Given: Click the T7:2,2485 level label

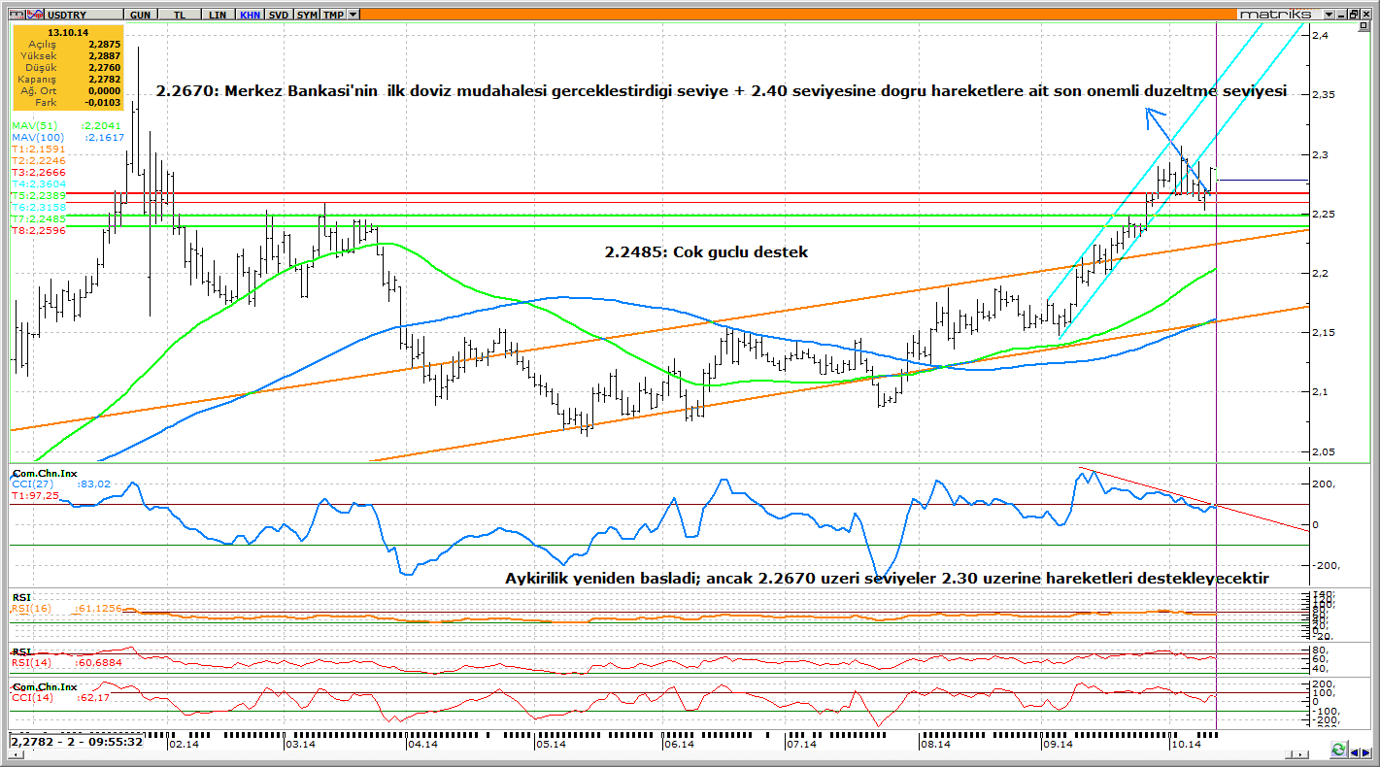Looking at the screenshot, I should [39, 218].
